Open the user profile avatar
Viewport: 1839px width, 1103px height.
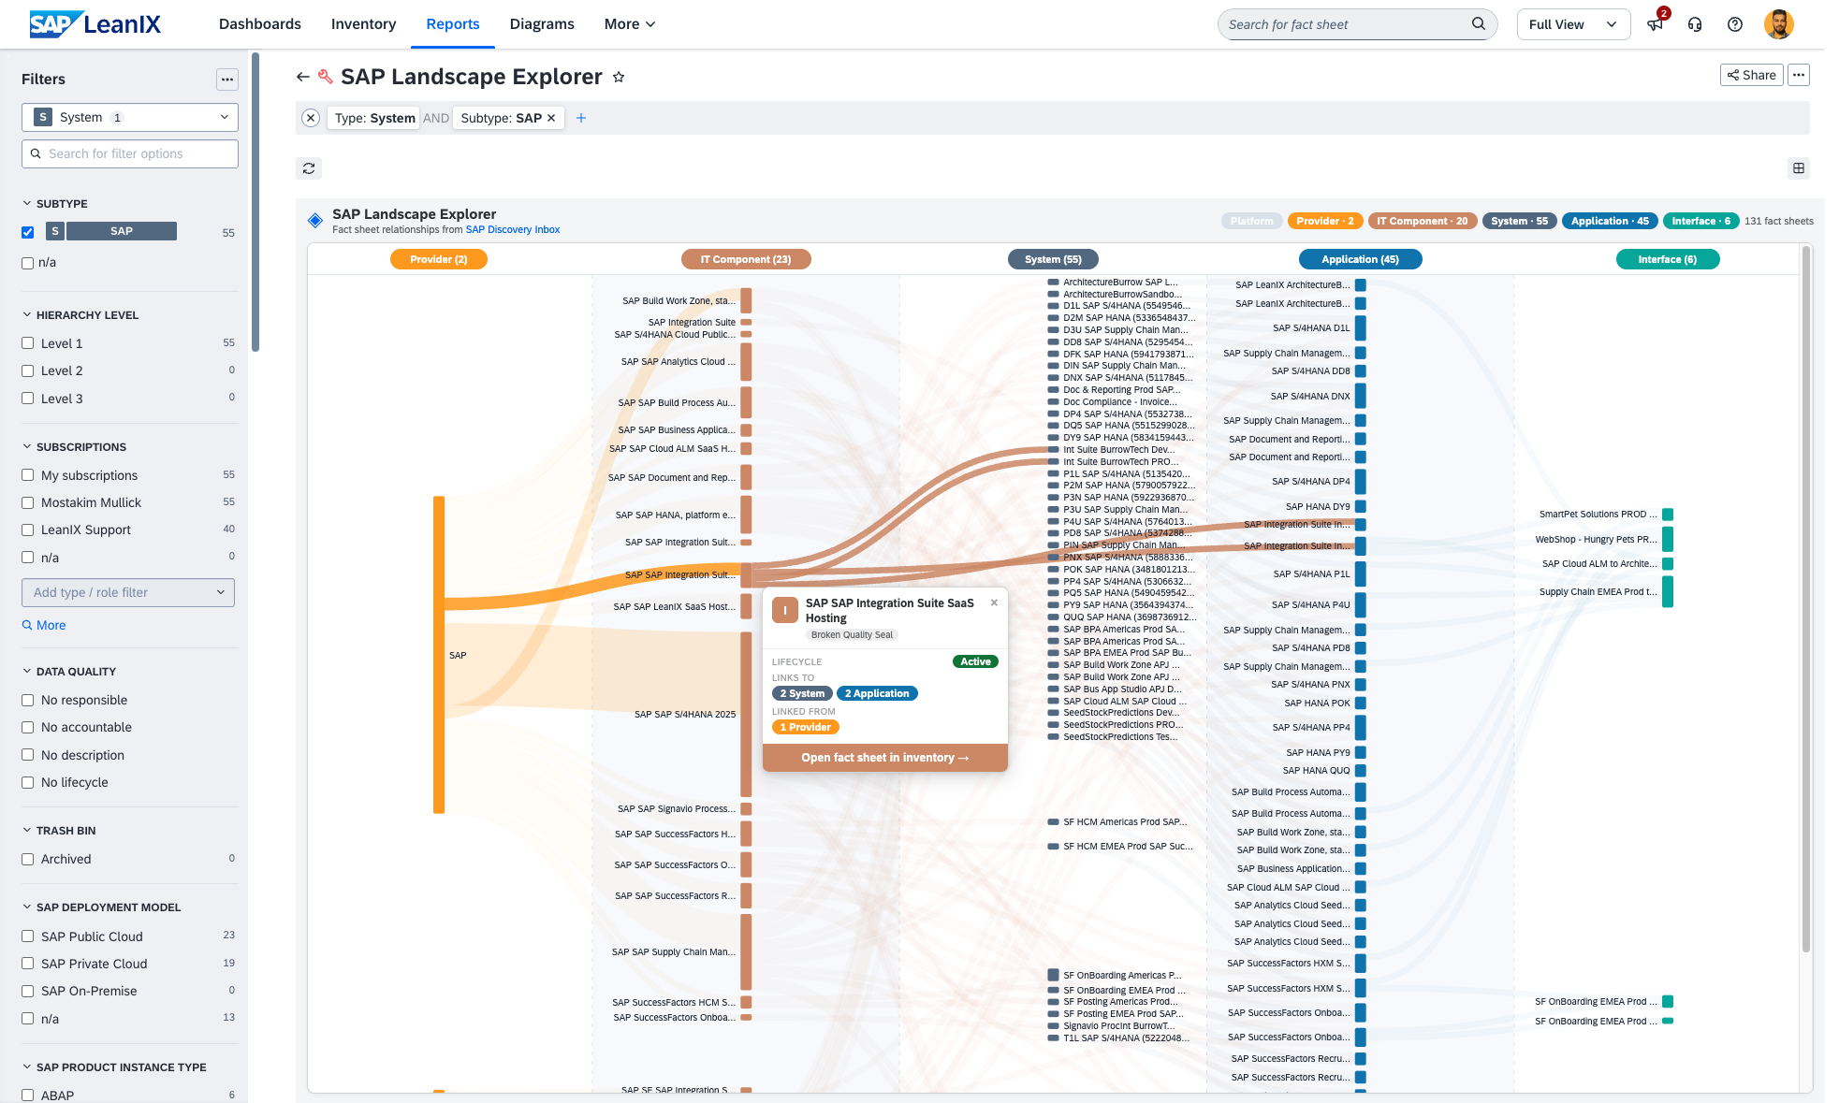[1778, 24]
